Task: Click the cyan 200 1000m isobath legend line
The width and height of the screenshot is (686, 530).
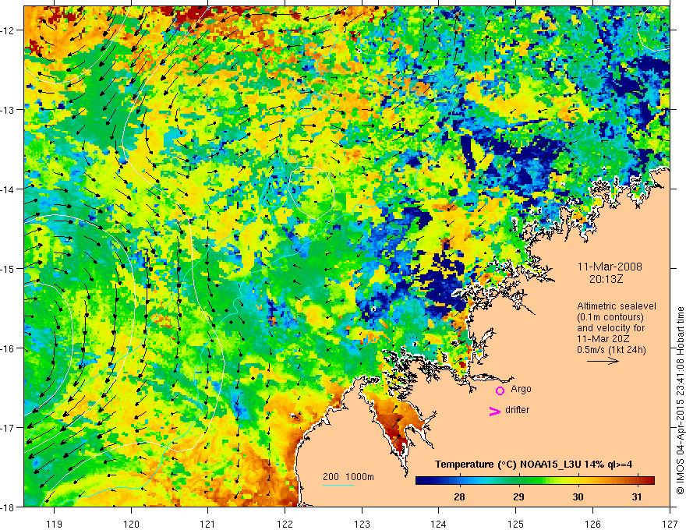Action: pos(338,485)
